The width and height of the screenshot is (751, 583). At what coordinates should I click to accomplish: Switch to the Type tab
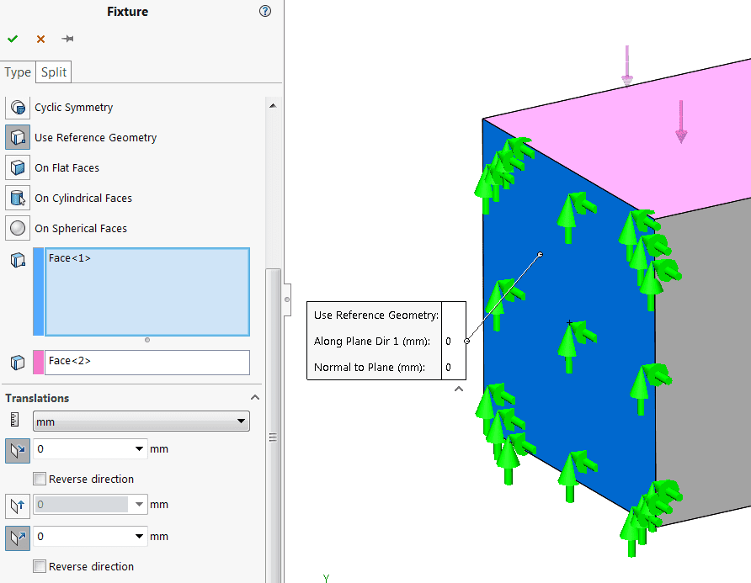[x=18, y=72]
